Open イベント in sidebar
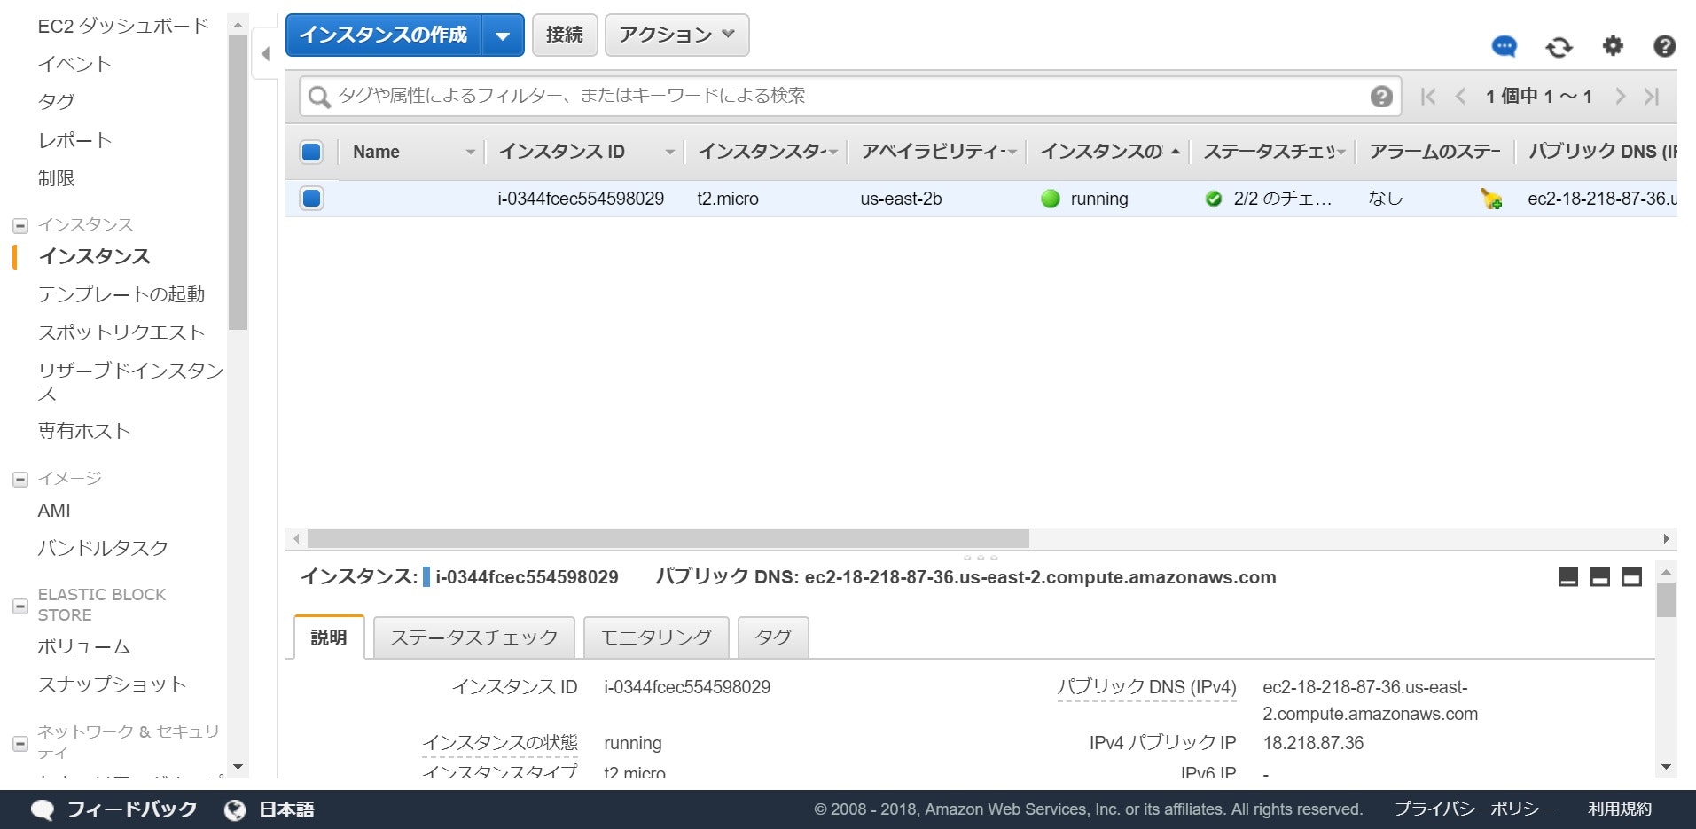The height and width of the screenshot is (829, 1696). (x=75, y=64)
